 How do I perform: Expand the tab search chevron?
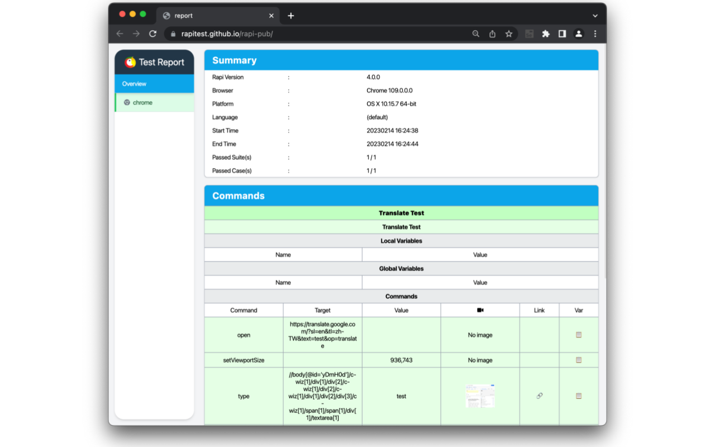pos(595,16)
